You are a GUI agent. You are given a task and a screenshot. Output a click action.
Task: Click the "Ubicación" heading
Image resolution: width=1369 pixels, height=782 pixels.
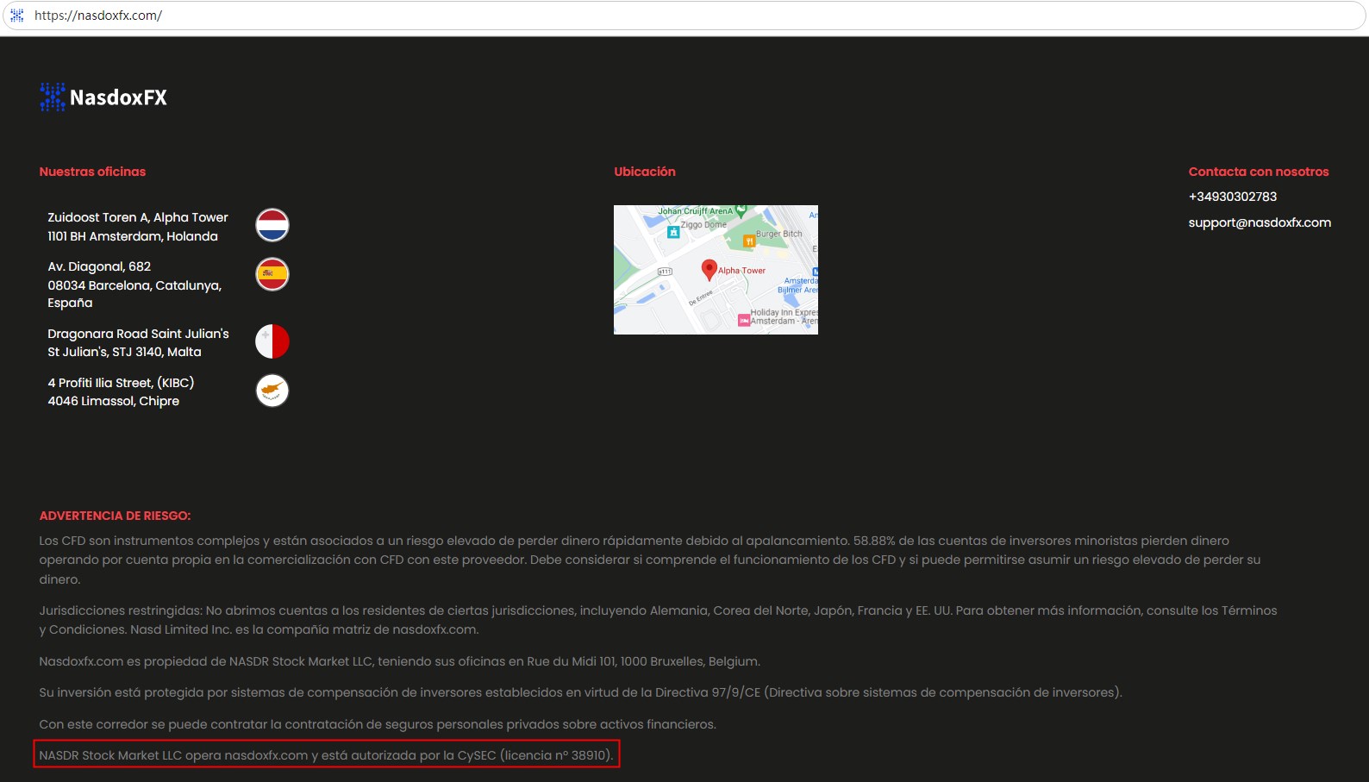point(645,172)
